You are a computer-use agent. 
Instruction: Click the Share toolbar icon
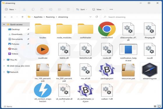pyautogui.click(x=59, y=9)
